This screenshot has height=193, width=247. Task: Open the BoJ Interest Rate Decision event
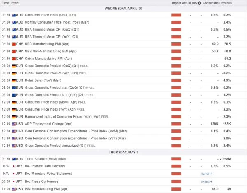(x=45, y=166)
